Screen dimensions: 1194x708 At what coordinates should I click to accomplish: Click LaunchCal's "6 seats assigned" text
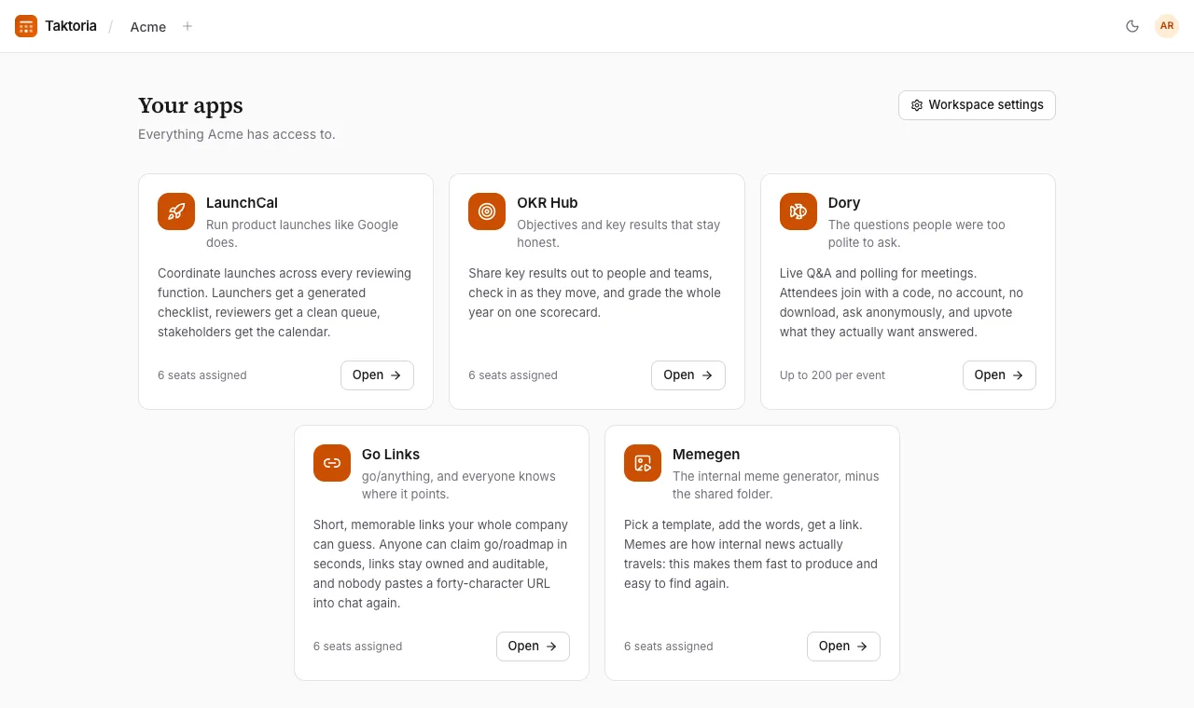tap(202, 375)
